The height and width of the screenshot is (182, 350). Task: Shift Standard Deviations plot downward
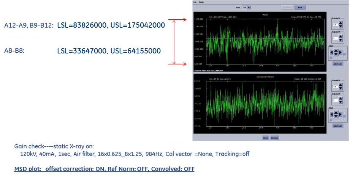(336, 116)
